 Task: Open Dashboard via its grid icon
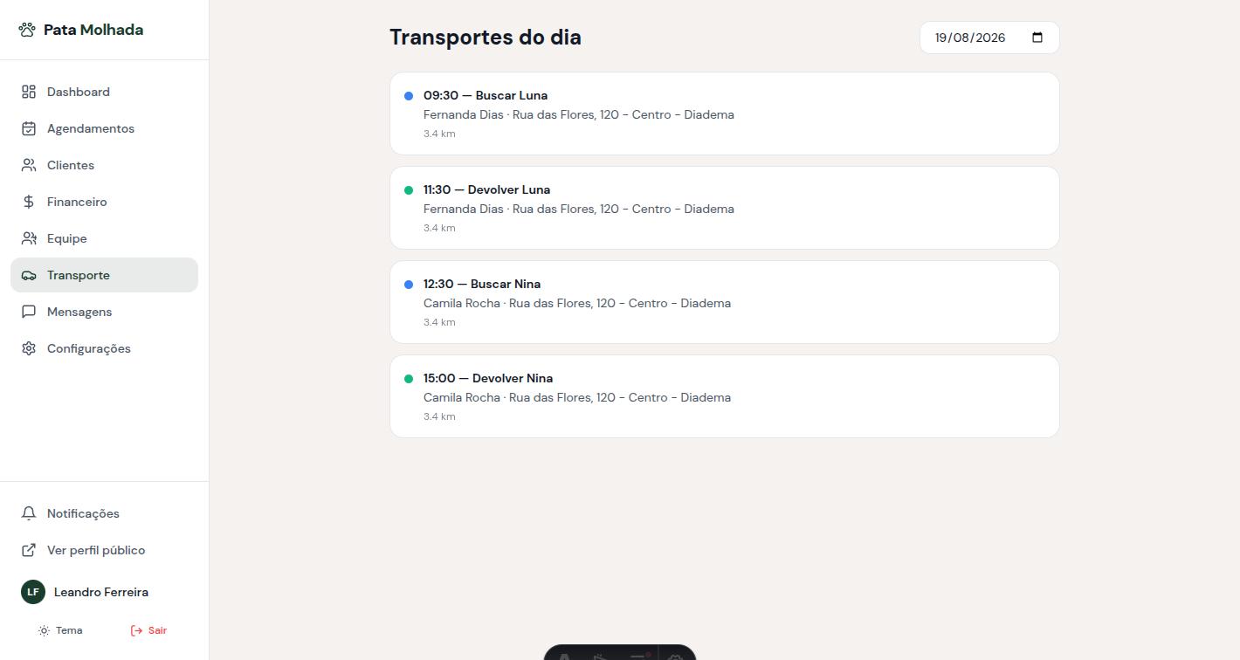29,92
